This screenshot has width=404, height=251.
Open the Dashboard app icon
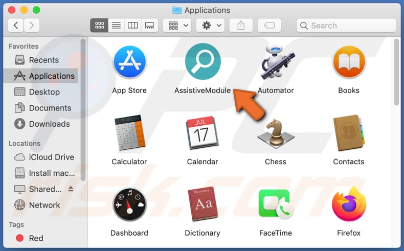click(x=129, y=204)
